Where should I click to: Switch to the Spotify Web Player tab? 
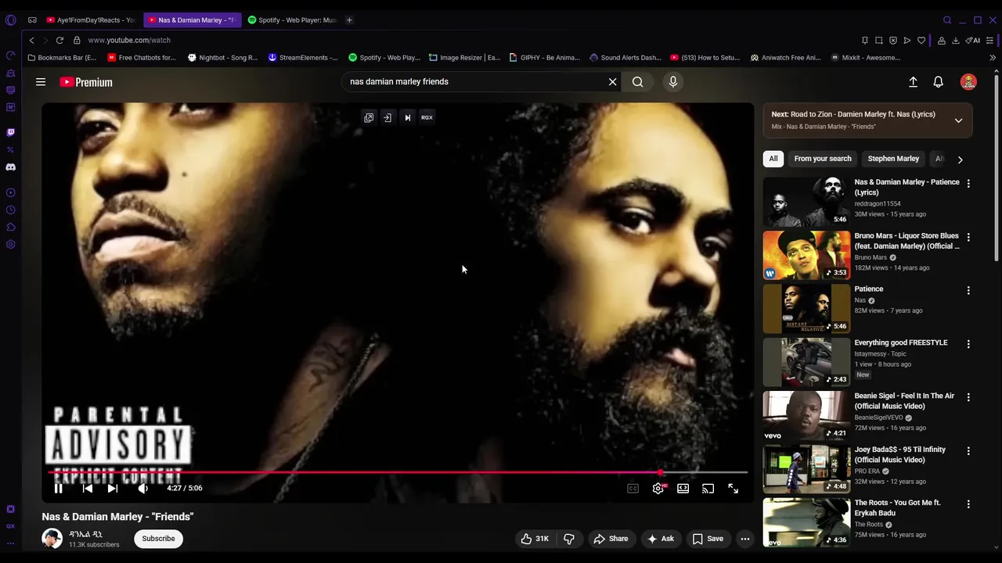click(x=293, y=20)
